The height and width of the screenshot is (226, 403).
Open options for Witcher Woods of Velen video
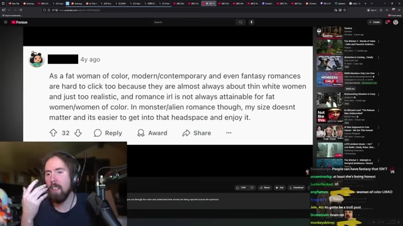pos(378,41)
